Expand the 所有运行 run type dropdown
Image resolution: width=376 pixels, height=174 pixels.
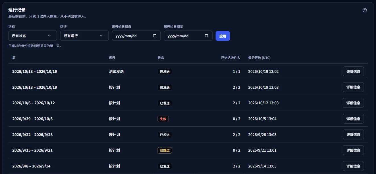[84, 36]
